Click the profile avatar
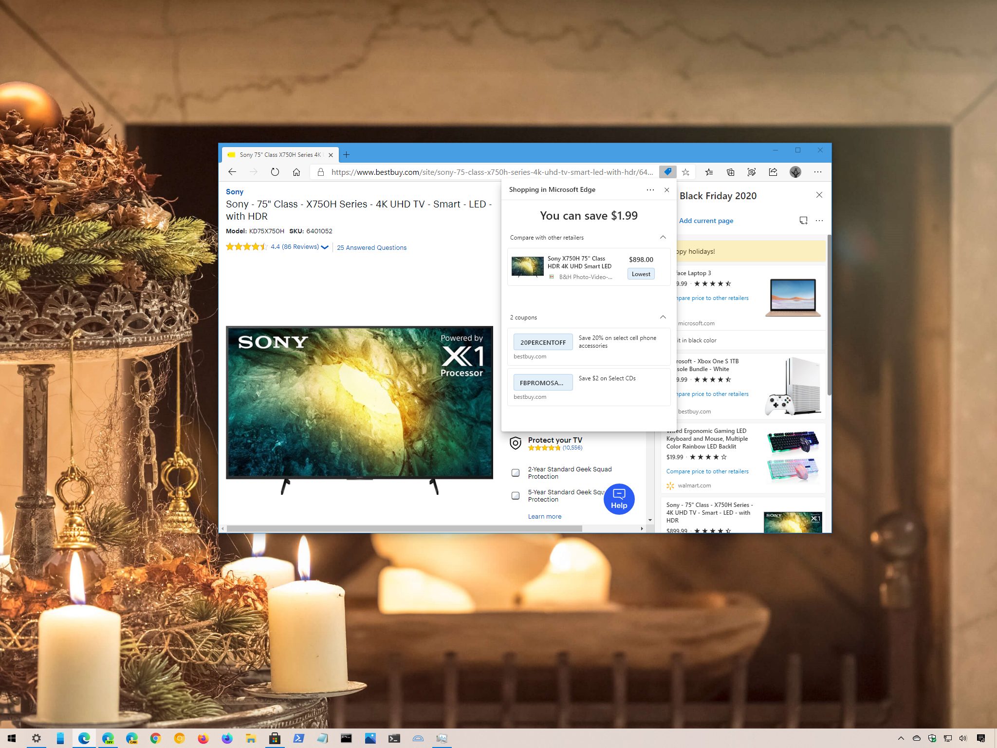 pyautogui.click(x=795, y=172)
